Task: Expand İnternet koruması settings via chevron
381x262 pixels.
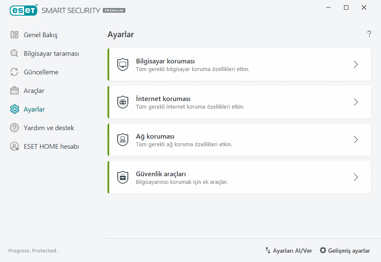Action: click(x=356, y=102)
